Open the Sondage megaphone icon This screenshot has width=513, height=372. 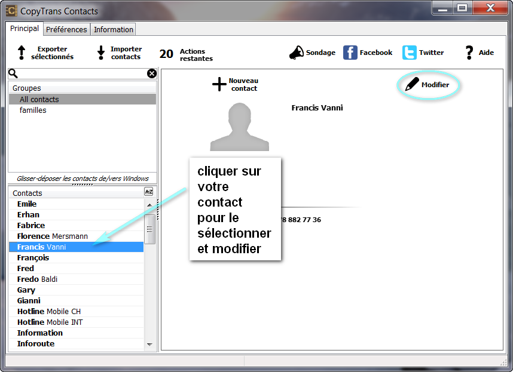(297, 53)
